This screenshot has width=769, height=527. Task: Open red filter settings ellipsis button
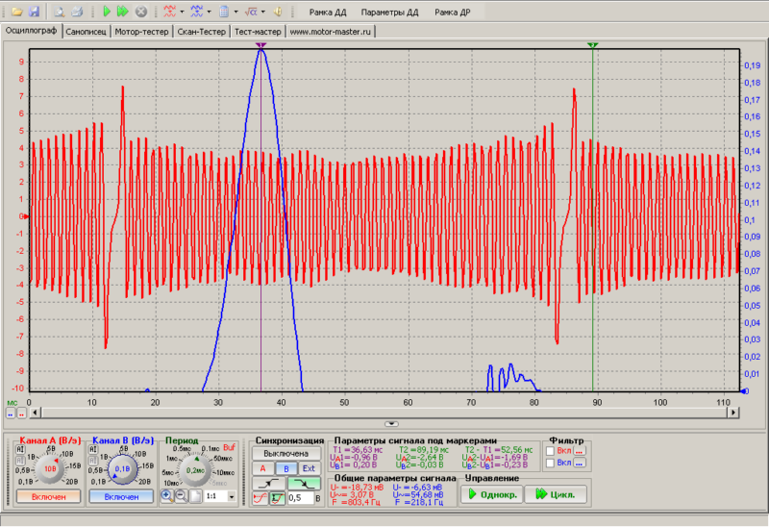point(580,450)
